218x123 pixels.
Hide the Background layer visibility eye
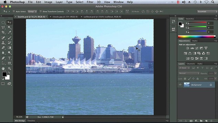(180, 84)
